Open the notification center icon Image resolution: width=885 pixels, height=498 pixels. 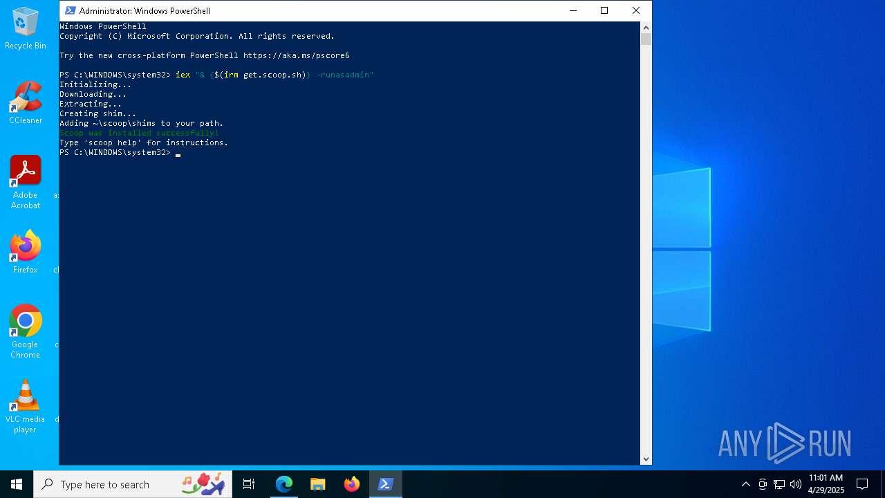(862, 484)
